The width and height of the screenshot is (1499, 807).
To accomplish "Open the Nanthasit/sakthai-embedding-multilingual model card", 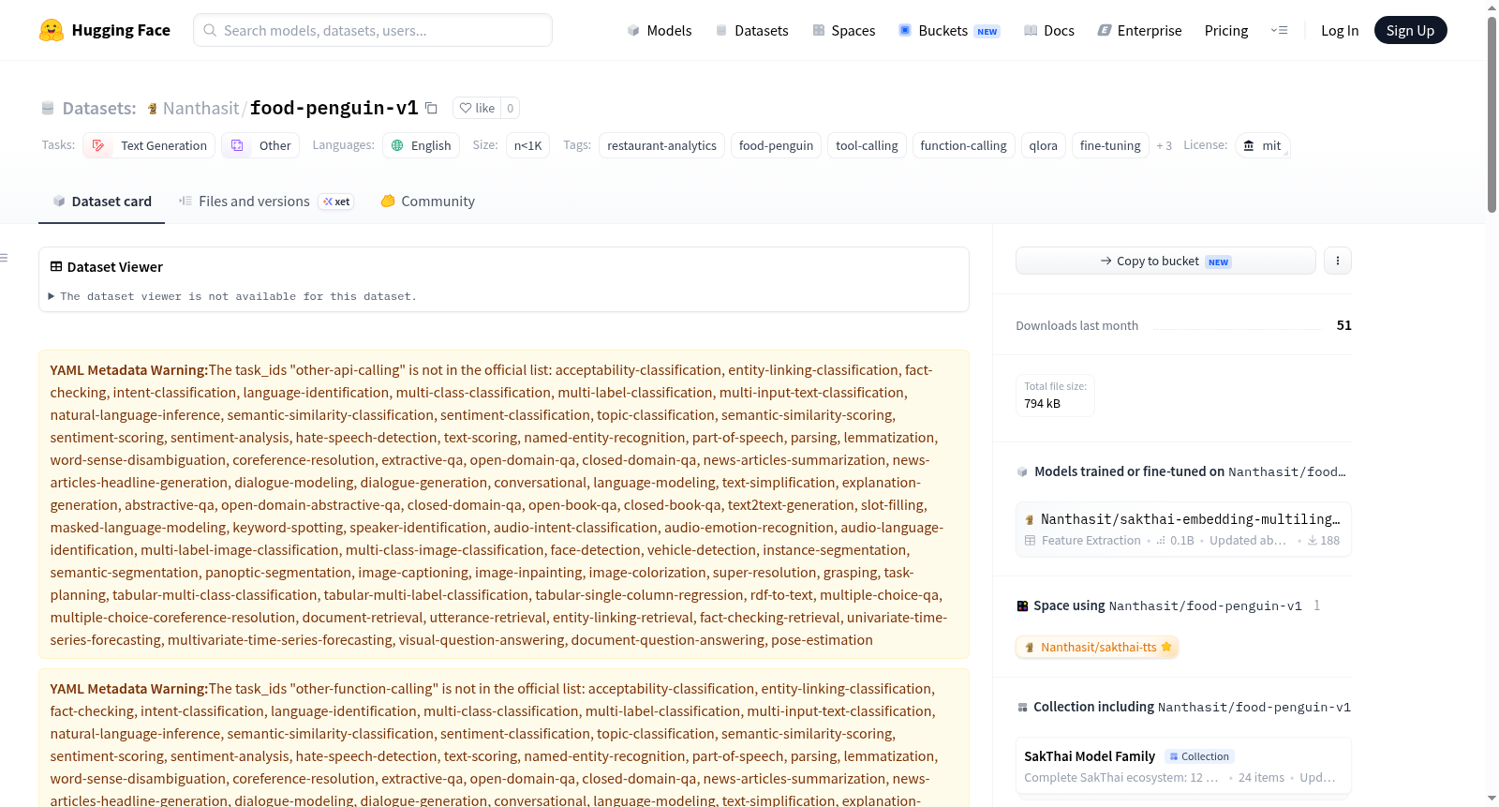I will (x=1183, y=530).
